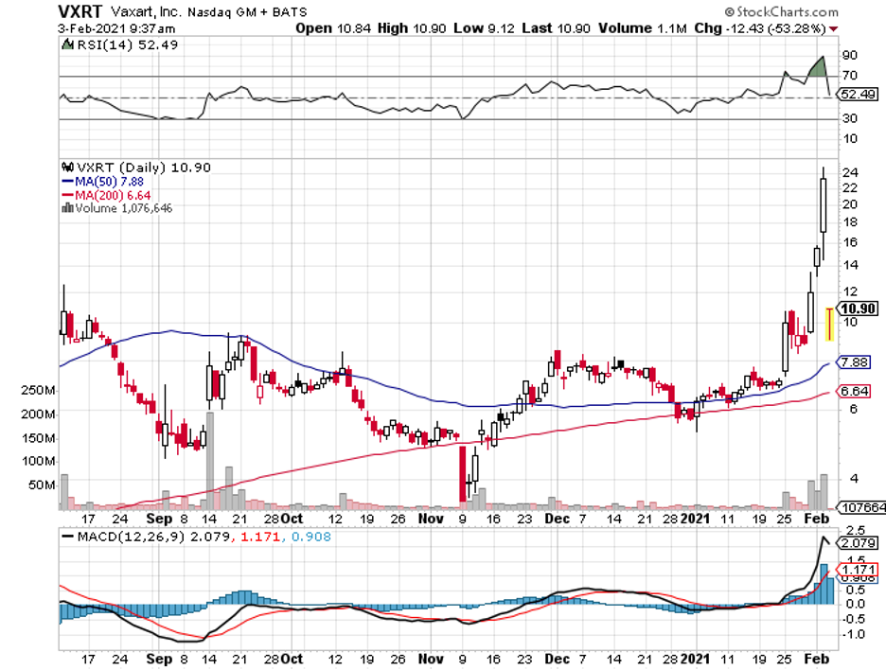
Task: Click the 'Last 10.90' quote value
Action: click(556, 28)
